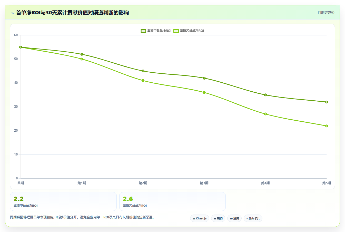
Task: Open the 2.6 渠道乙首单净ROI stat card
Action: click(172, 201)
